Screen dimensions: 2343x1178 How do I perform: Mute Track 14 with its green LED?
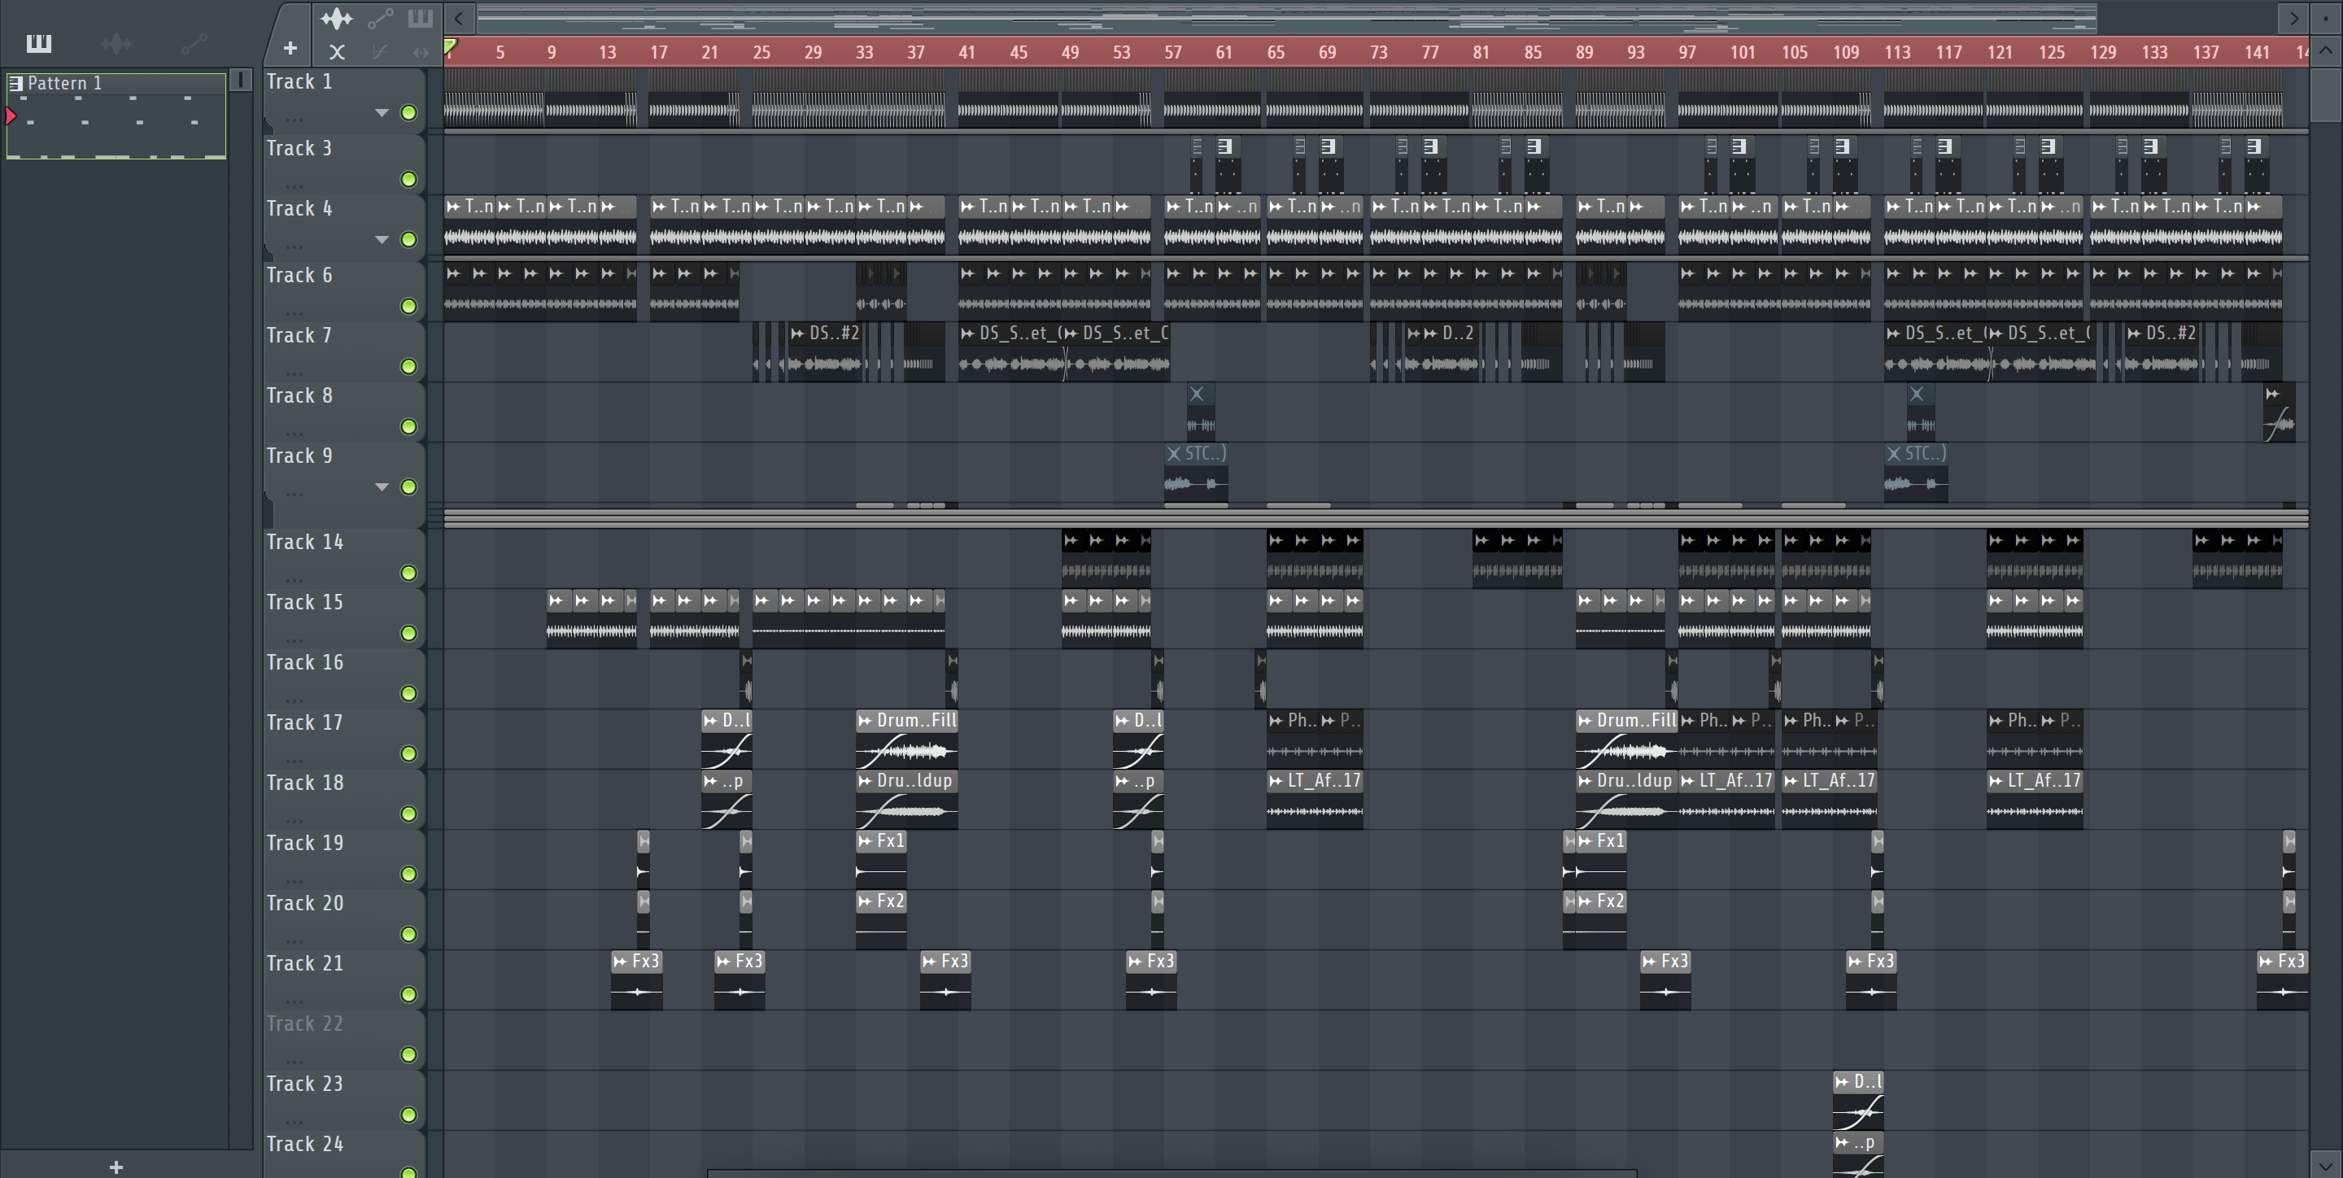409,573
